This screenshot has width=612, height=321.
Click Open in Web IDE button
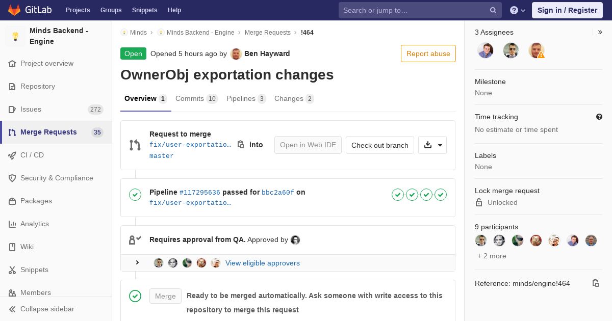[x=308, y=145]
